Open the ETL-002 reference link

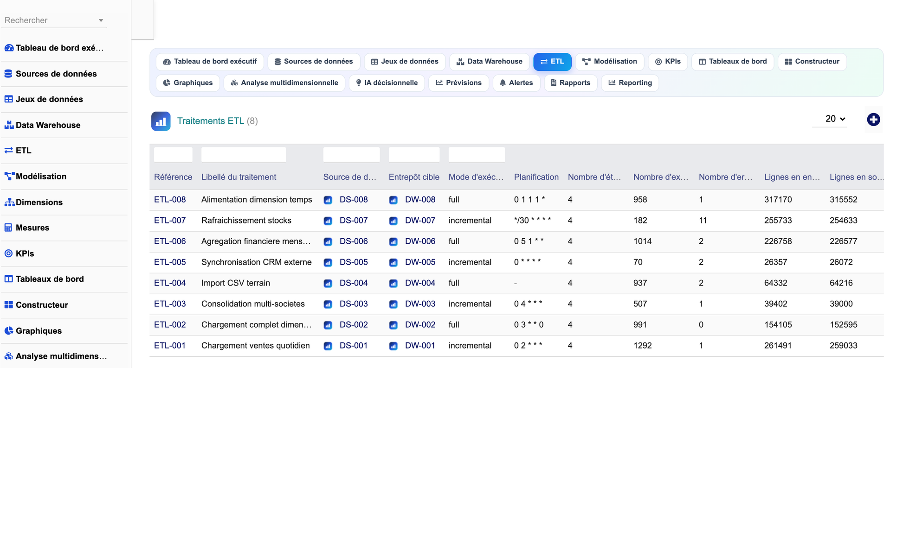[170, 325]
